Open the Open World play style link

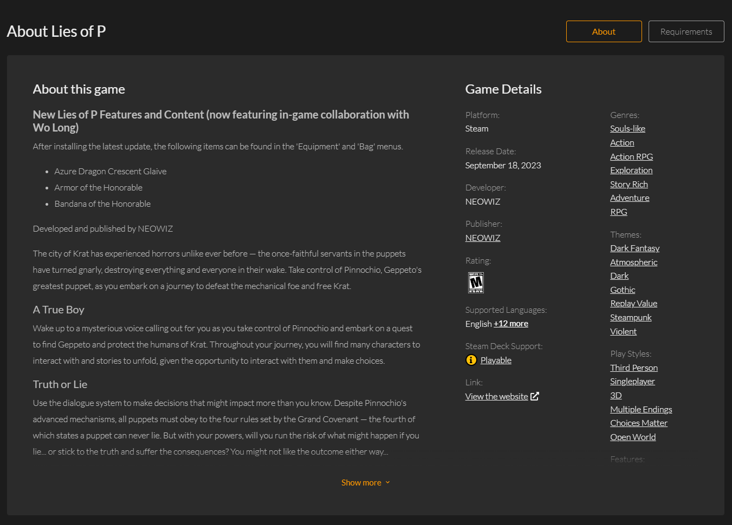tap(633, 437)
